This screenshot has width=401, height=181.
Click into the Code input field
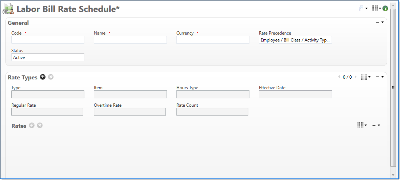(x=48, y=40)
